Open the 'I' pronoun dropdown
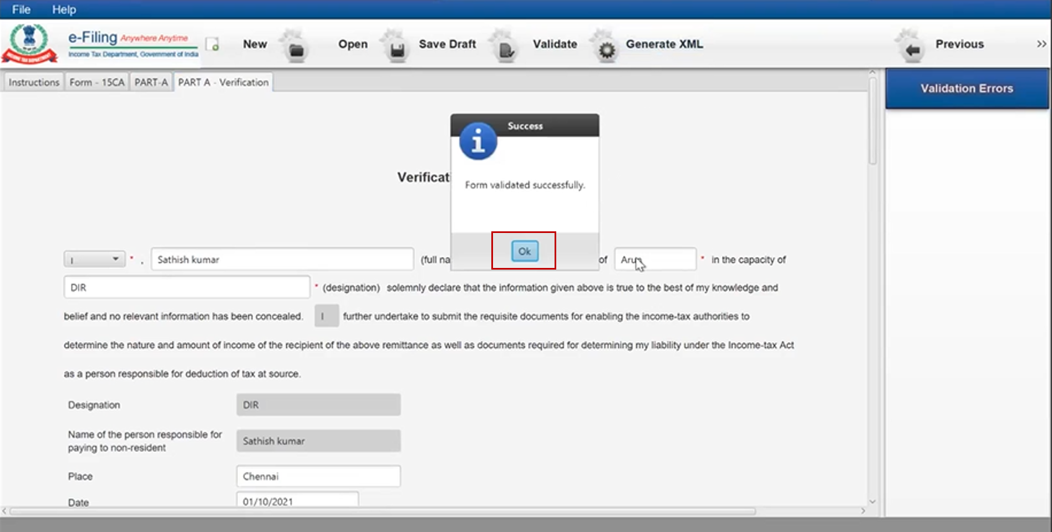This screenshot has width=1052, height=532. (x=94, y=259)
